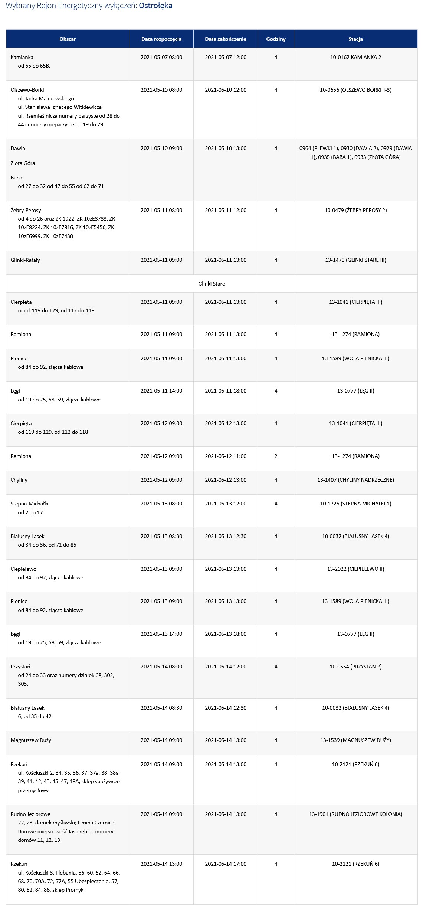Click the Obszar column header
This screenshot has width=423, height=905.
click(68, 39)
